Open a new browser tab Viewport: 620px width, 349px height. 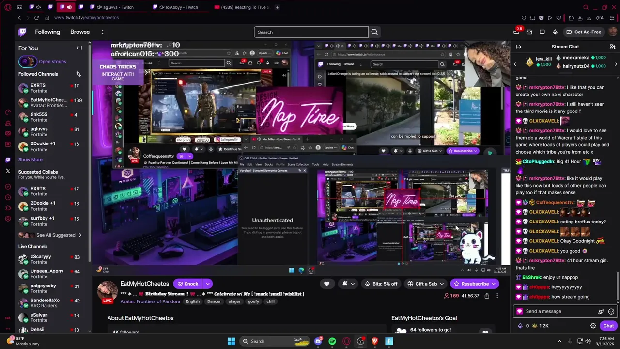click(x=277, y=7)
